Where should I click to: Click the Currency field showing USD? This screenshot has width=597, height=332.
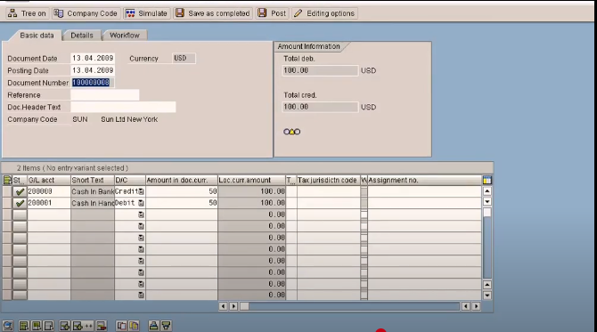184,58
